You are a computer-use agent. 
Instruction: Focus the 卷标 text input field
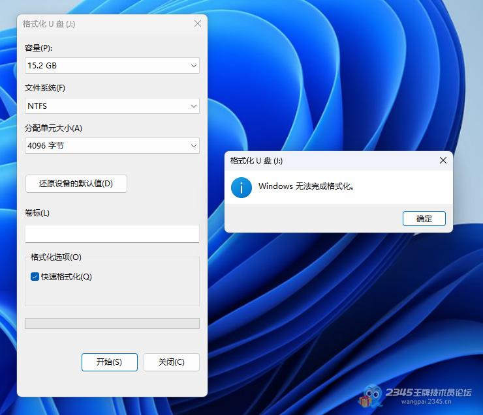[112, 234]
